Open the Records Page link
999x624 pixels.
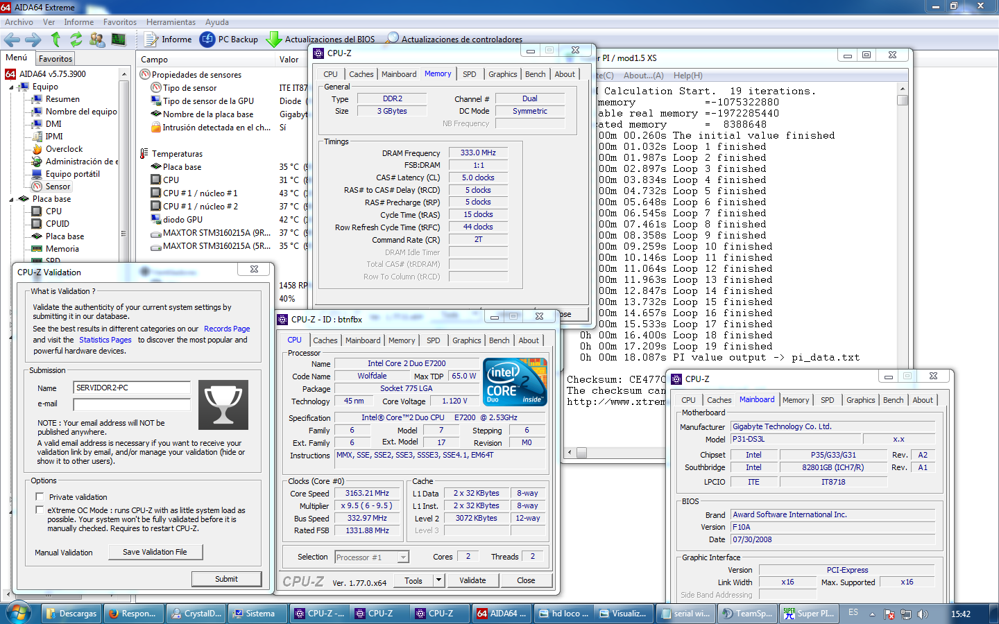click(x=227, y=329)
